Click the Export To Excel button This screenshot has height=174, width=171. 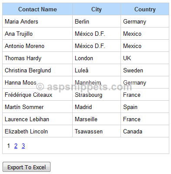tap(27, 167)
